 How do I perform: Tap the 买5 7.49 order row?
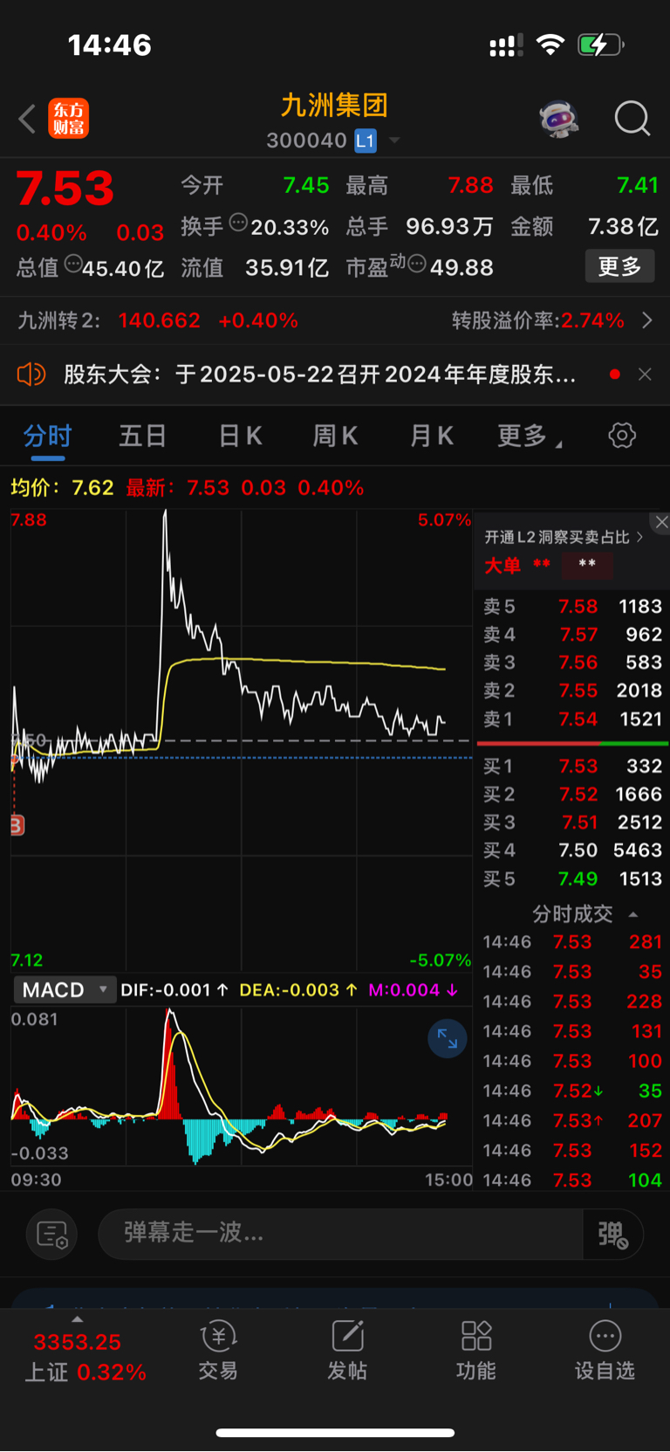click(x=572, y=878)
